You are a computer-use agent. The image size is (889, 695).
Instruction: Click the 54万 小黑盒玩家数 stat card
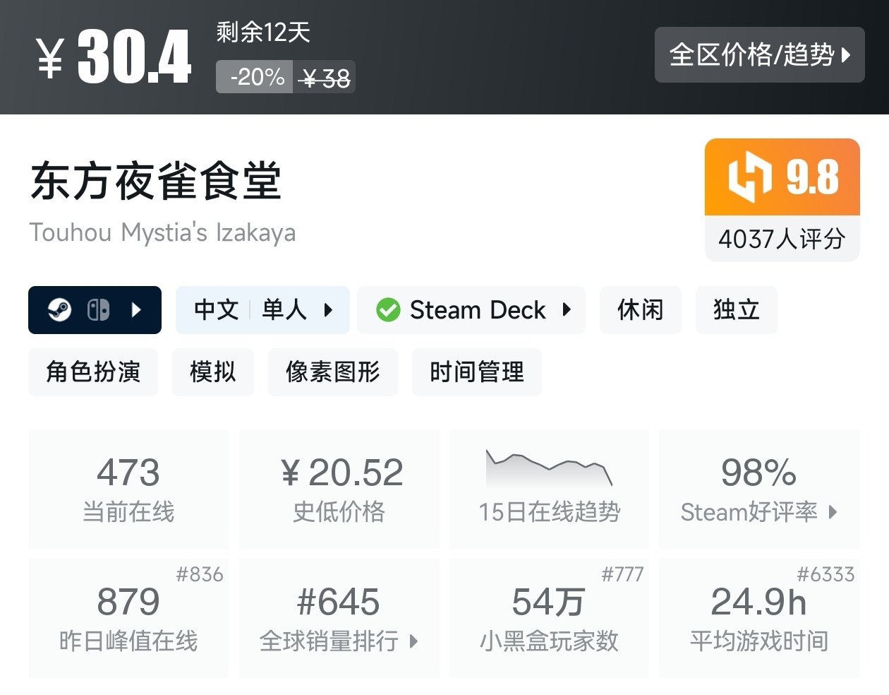click(x=549, y=618)
